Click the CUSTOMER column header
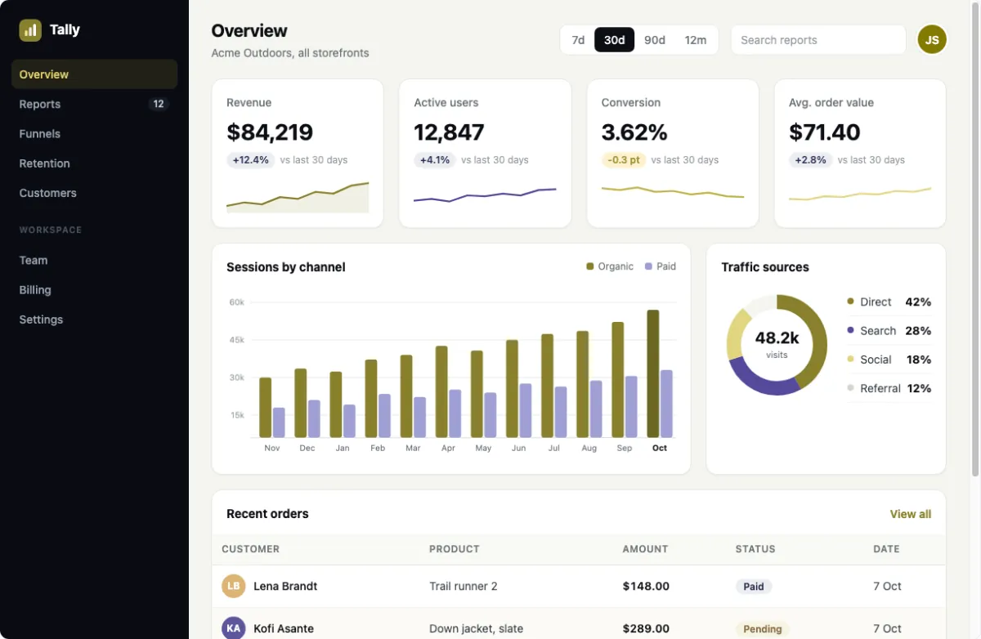 (251, 549)
